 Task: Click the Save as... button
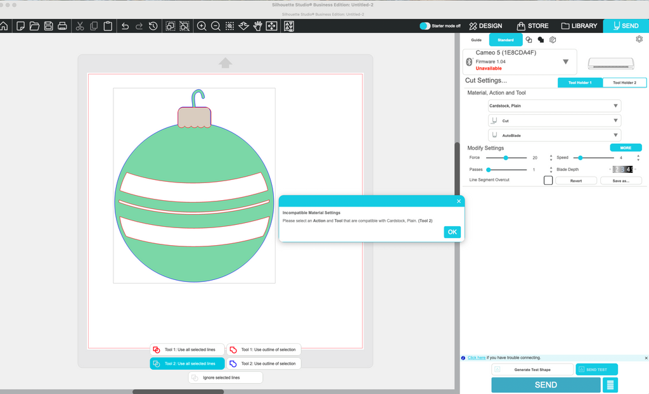(x=621, y=181)
